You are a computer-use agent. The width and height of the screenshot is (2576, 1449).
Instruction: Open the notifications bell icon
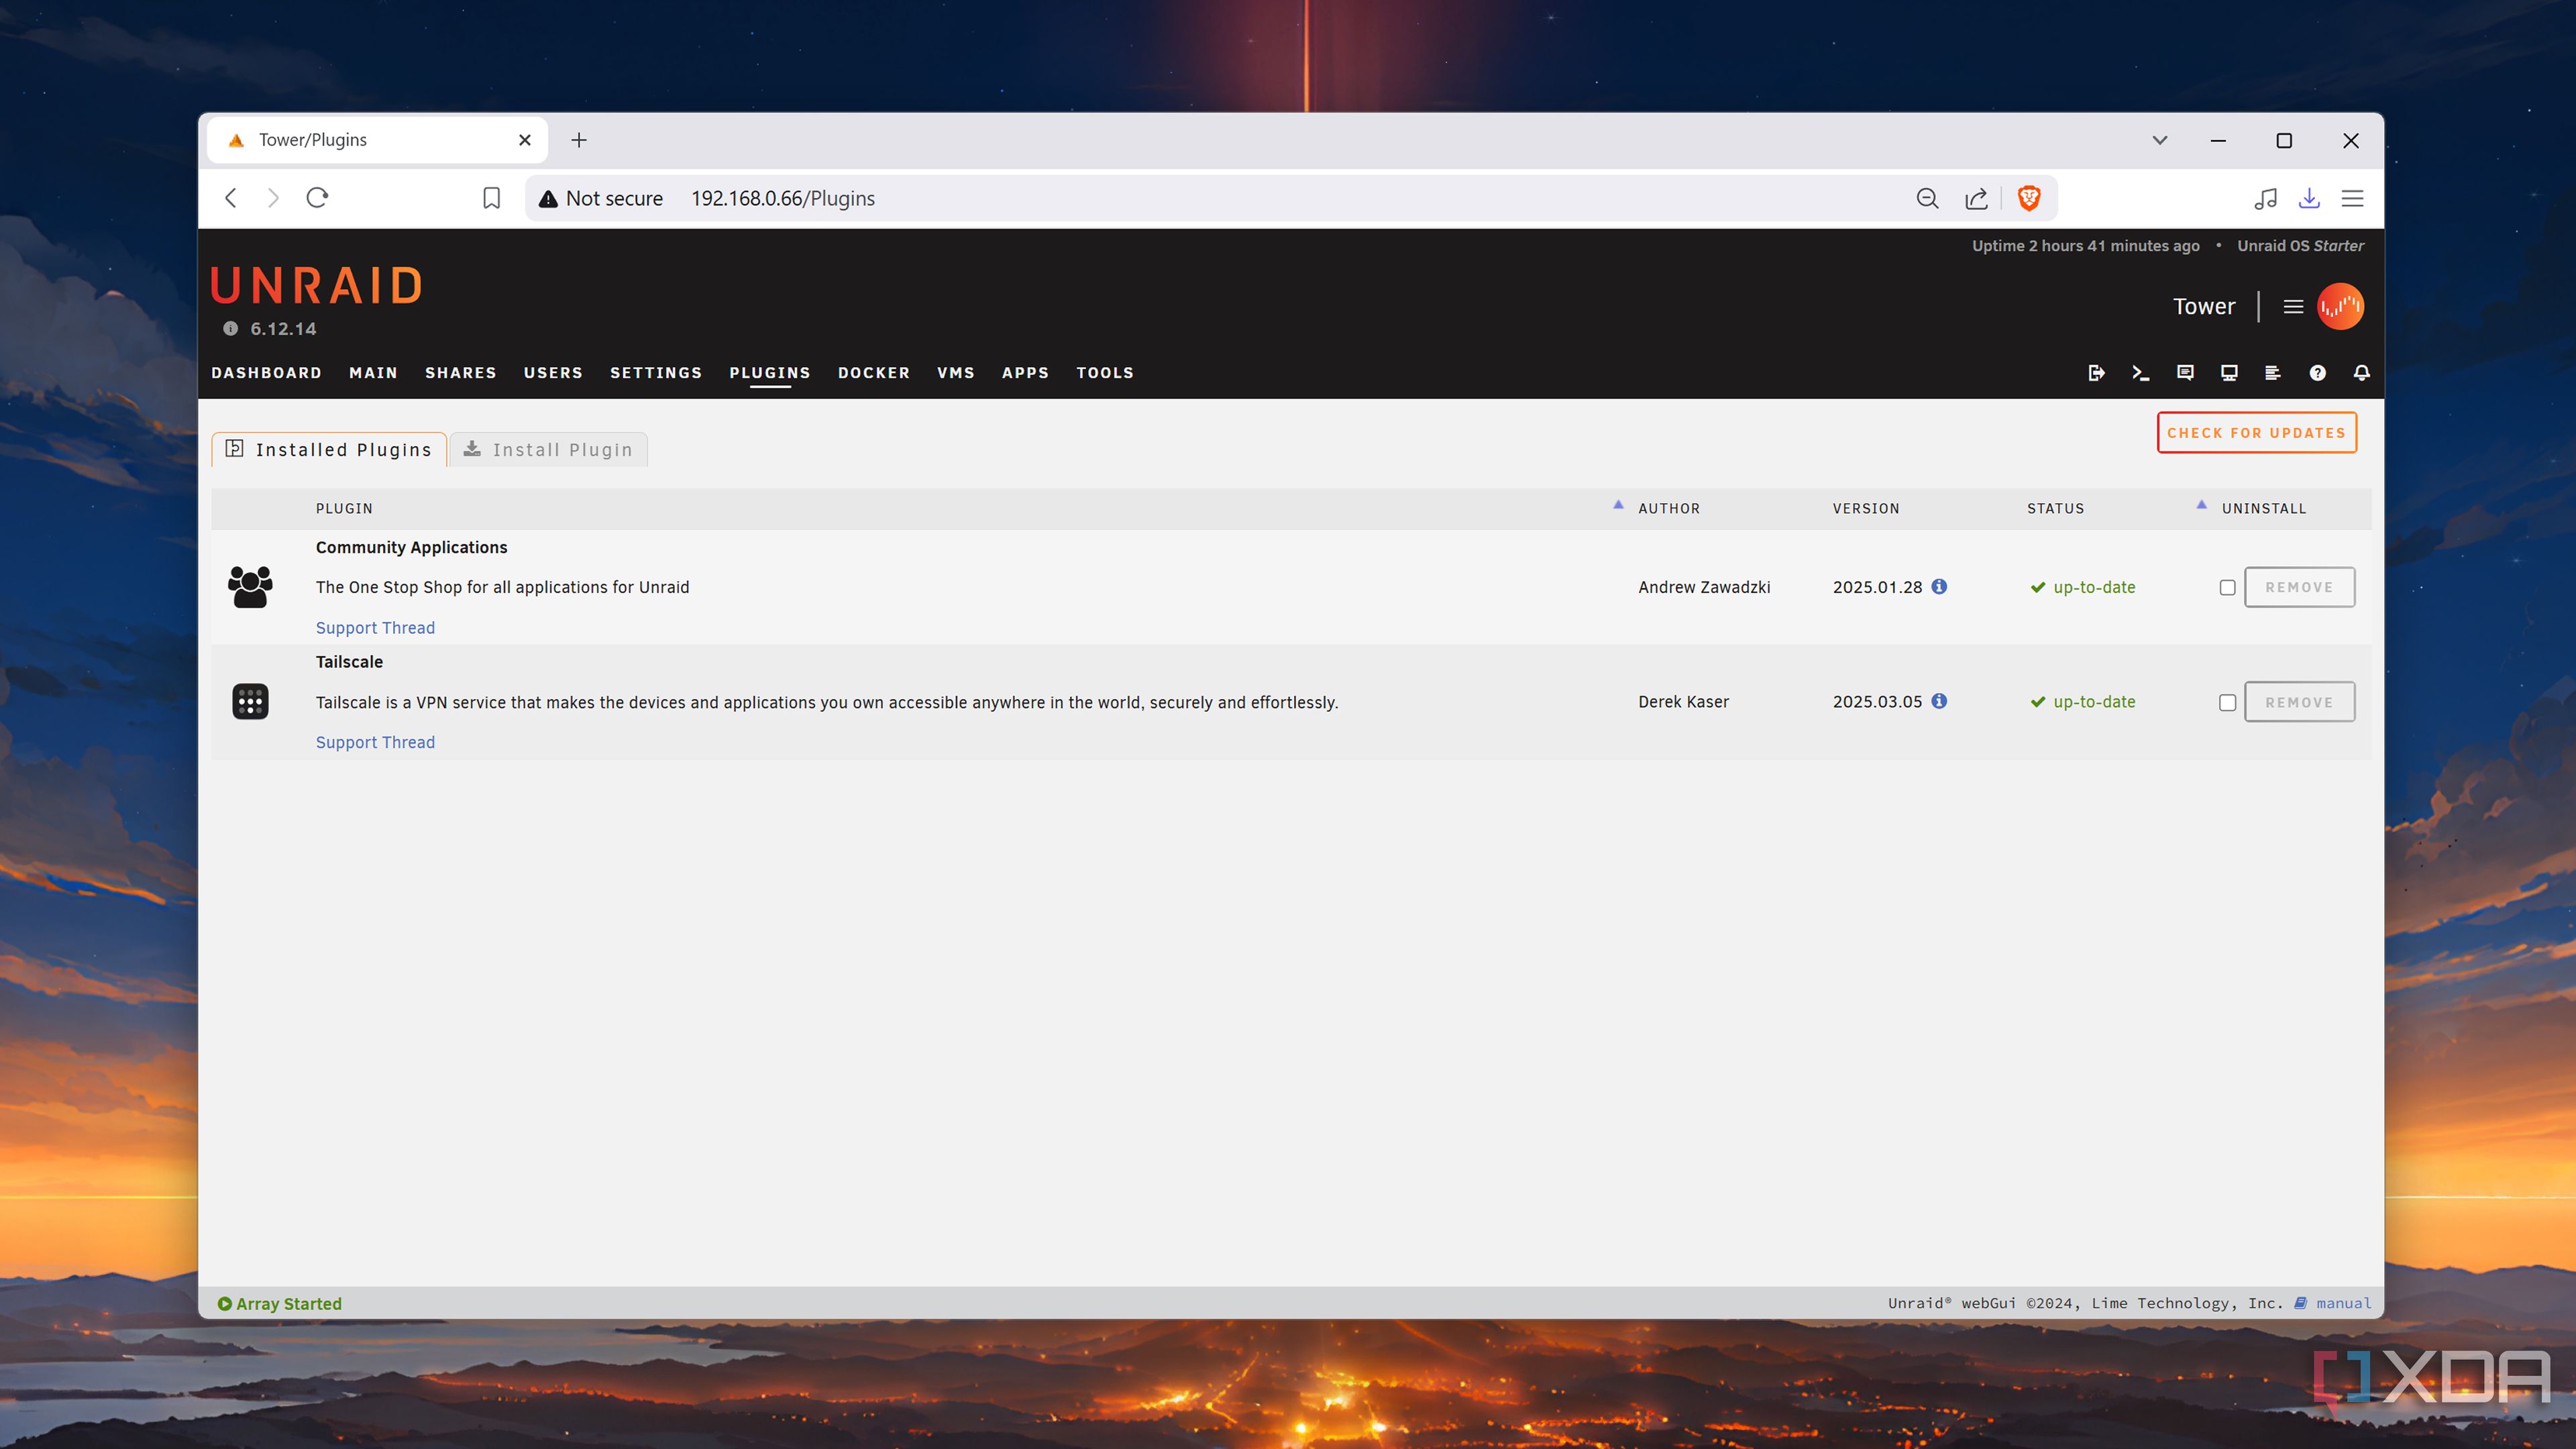click(x=2362, y=373)
